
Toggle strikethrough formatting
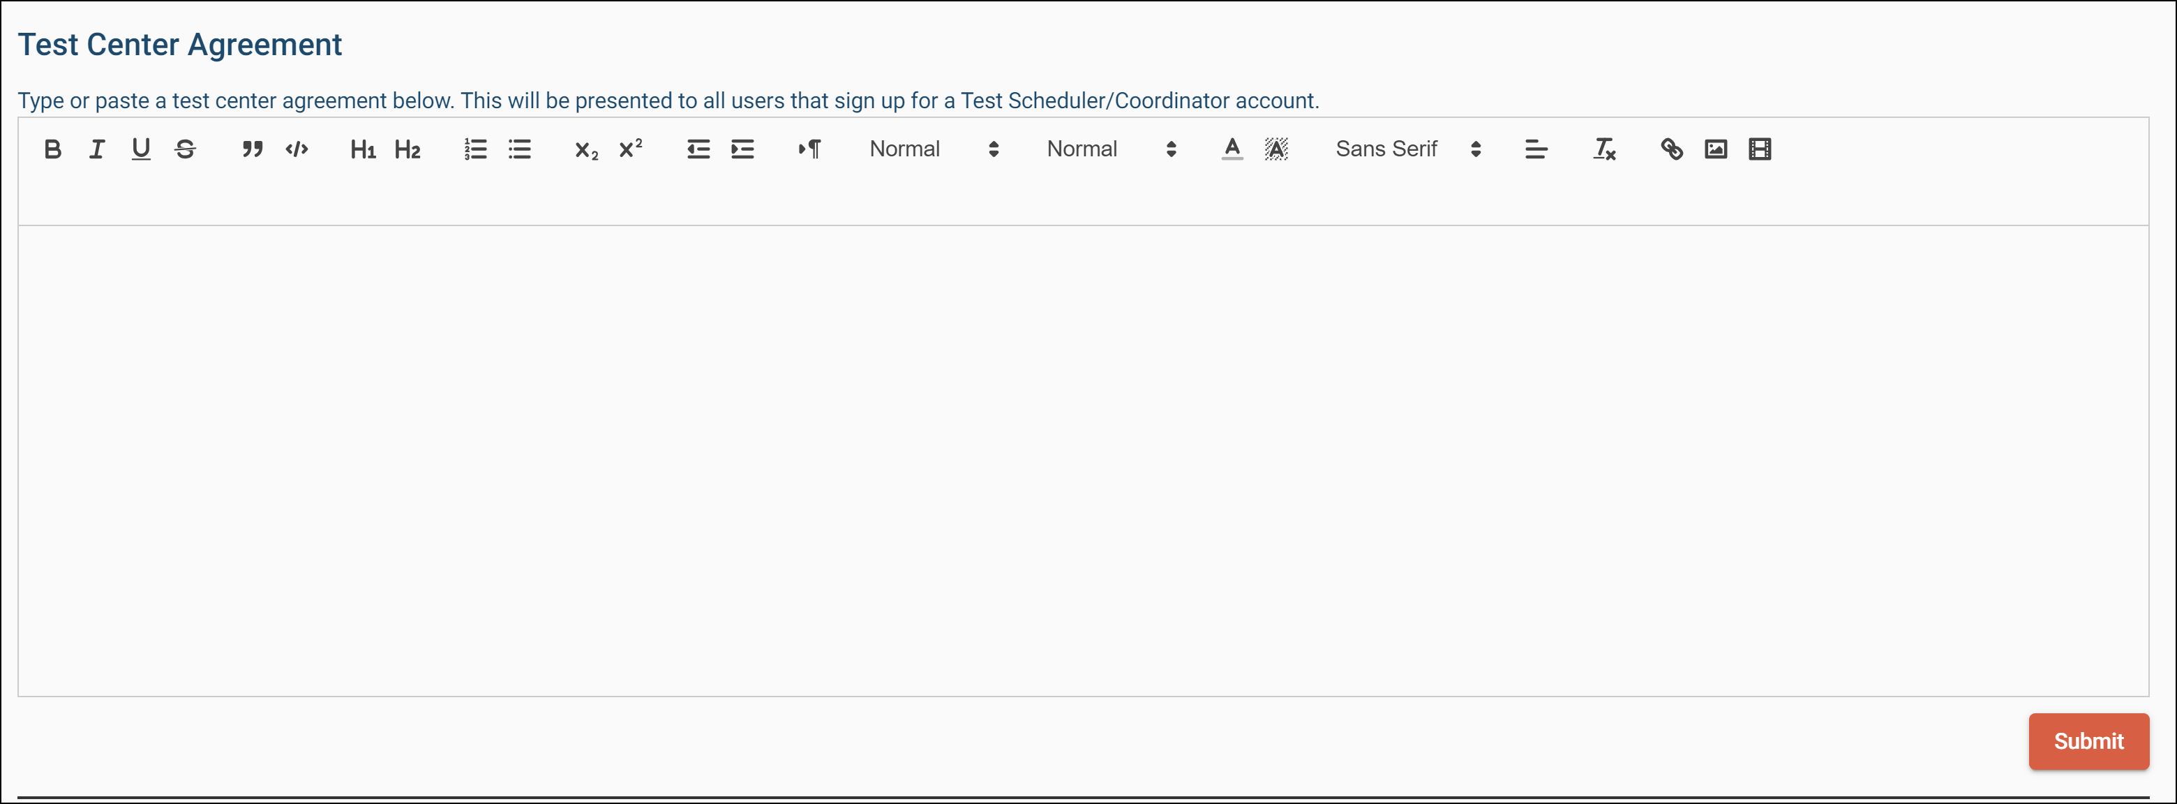185,149
